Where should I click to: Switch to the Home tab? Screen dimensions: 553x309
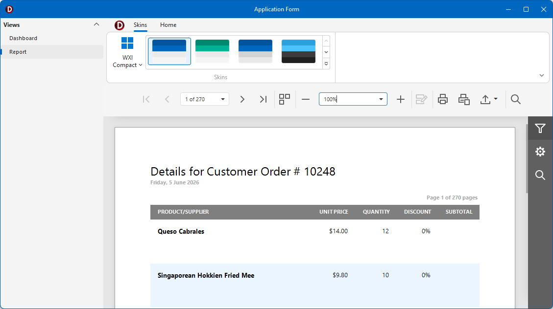pyautogui.click(x=168, y=25)
